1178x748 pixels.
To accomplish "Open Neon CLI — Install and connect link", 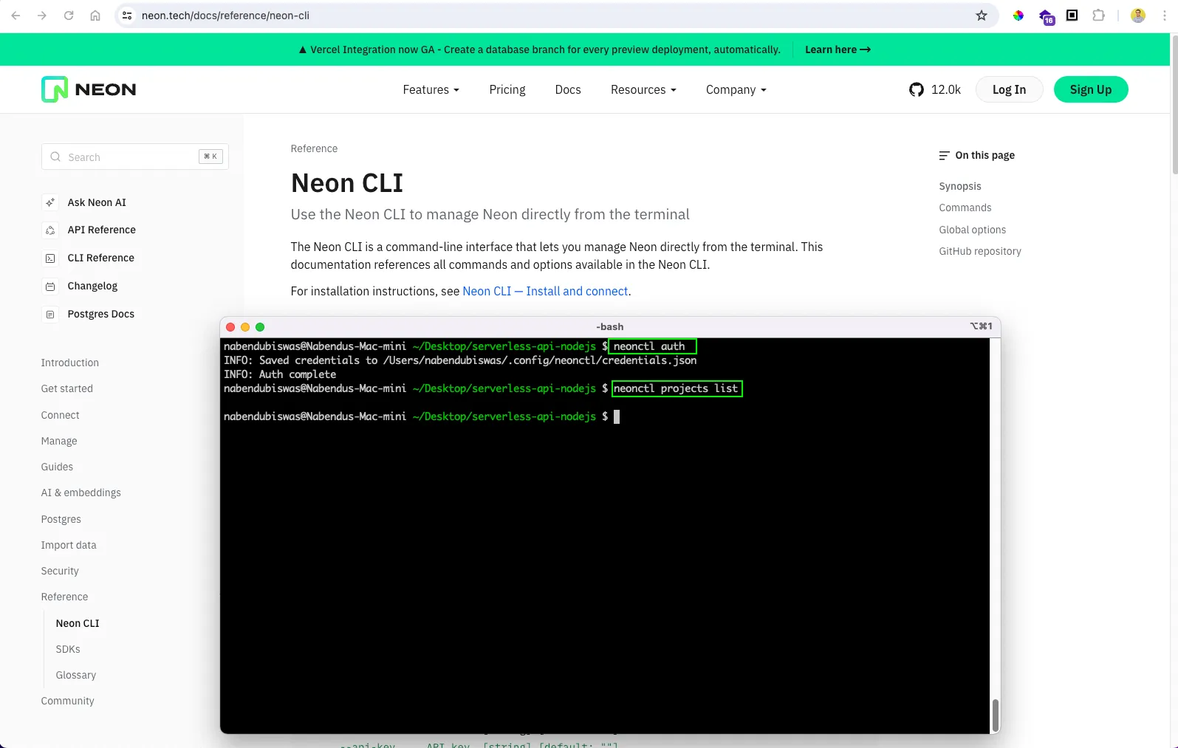I will 545,291.
